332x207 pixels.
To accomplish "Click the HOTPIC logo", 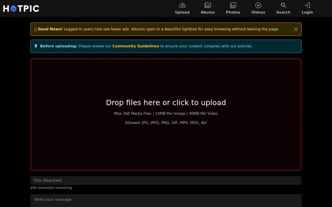I will point(21,8).
